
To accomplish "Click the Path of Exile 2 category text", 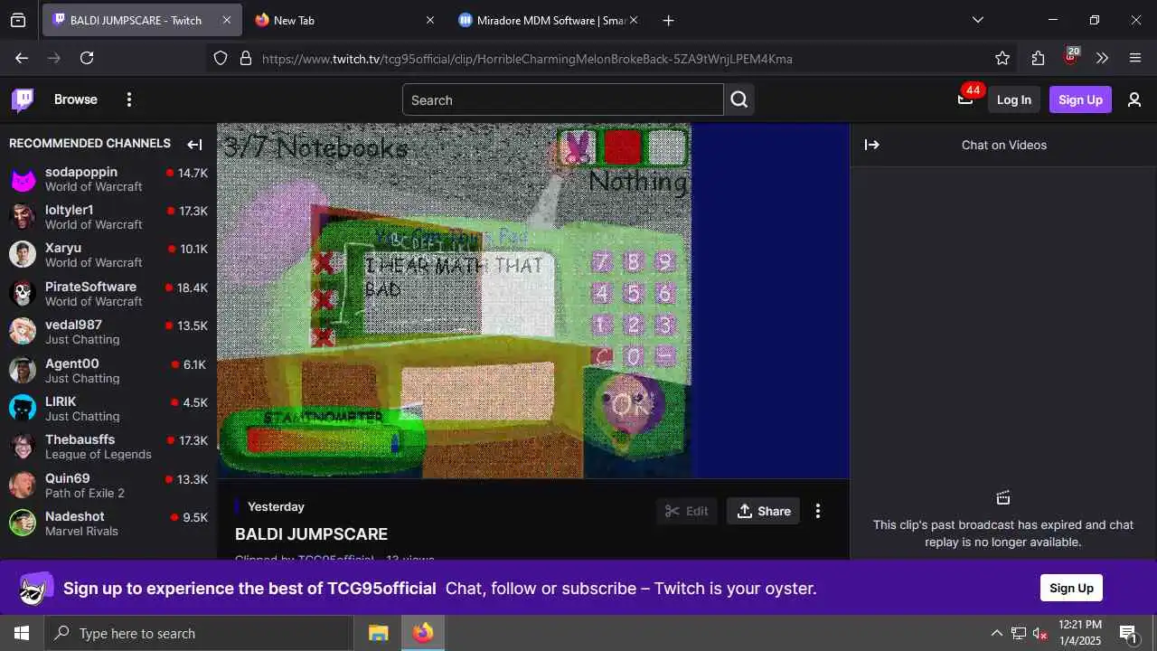I will coord(85,493).
